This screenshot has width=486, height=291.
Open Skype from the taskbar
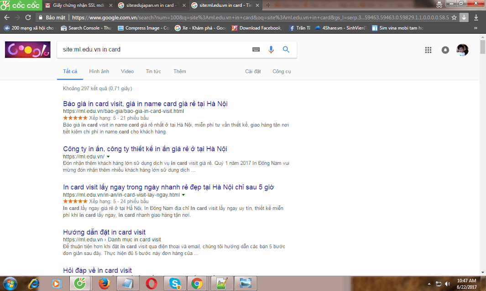tap(175, 284)
